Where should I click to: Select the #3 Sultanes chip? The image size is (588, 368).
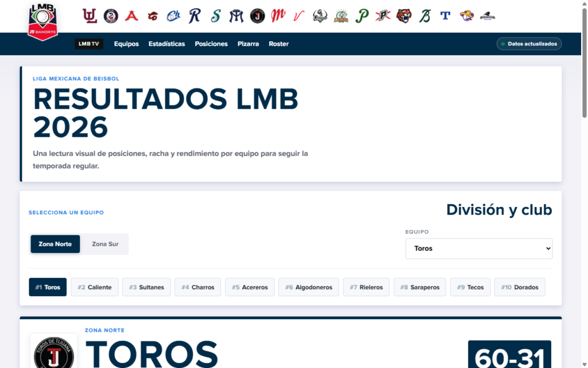(x=146, y=287)
